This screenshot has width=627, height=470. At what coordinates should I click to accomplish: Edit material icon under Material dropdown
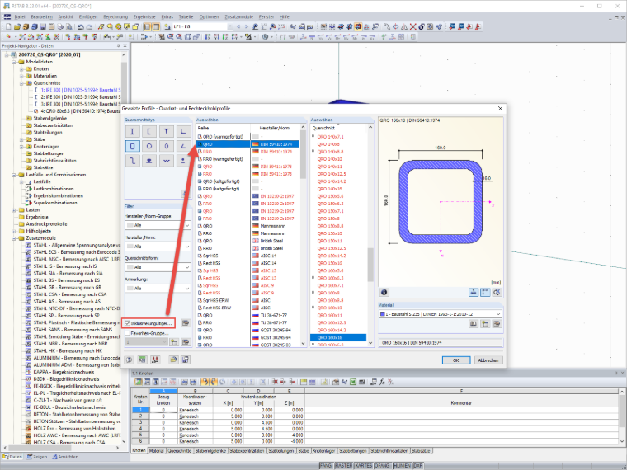click(x=497, y=324)
